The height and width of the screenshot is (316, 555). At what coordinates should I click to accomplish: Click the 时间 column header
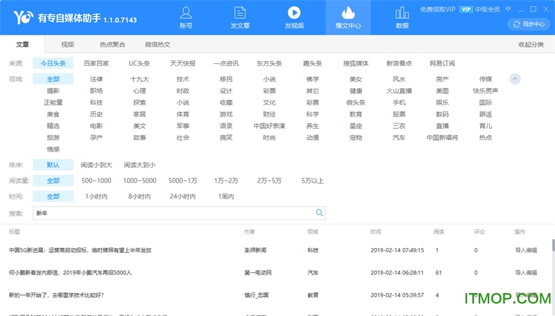375,231
